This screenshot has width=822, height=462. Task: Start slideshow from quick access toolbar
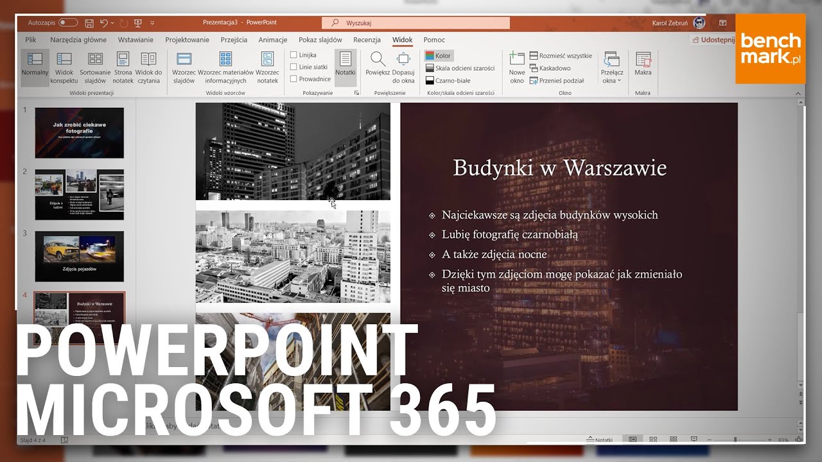(x=137, y=22)
